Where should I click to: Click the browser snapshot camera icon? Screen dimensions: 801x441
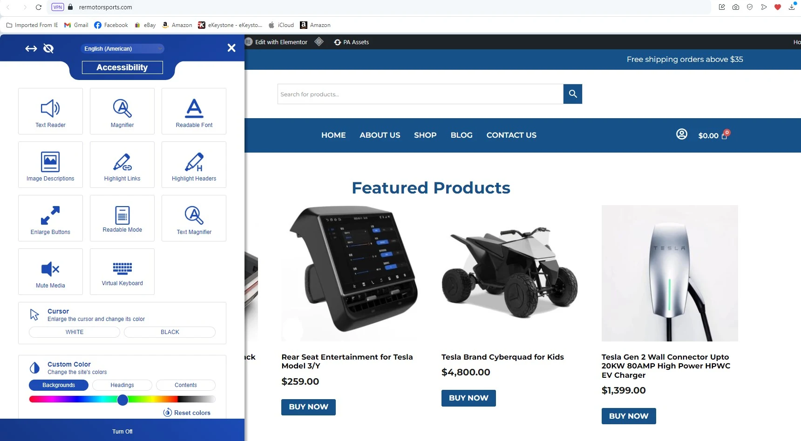(x=736, y=7)
